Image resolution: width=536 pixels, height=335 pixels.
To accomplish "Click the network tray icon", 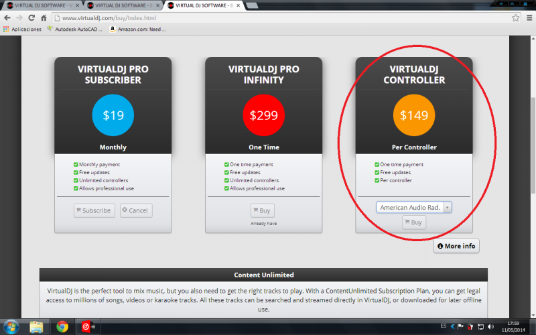I will pos(480,327).
